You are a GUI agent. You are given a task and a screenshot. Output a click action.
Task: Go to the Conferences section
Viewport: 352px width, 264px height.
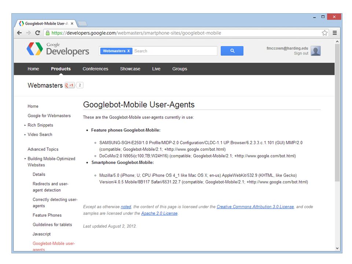(x=95, y=69)
